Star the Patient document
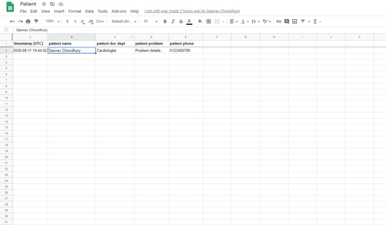This screenshot has width=386, height=225. click(x=44, y=4)
